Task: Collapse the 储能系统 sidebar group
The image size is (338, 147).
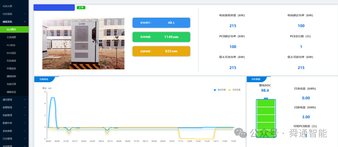Action: coord(14,22)
